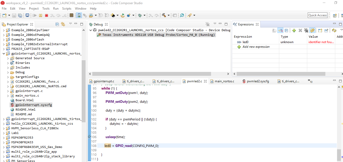The height and width of the screenshot is (162, 343).
Task: Click the green bug Debug toolbar icon
Action: coord(140,15)
